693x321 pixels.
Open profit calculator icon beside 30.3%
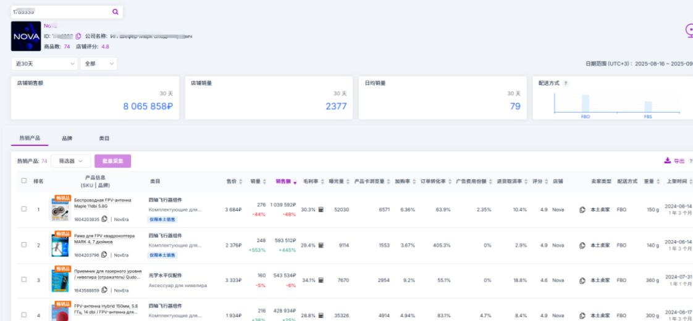(321, 209)
